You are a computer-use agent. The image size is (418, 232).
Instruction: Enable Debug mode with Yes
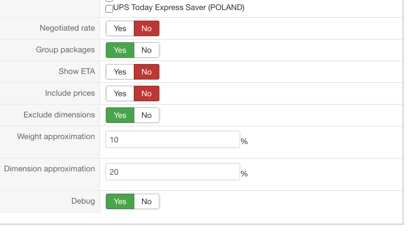click(120, 201)
